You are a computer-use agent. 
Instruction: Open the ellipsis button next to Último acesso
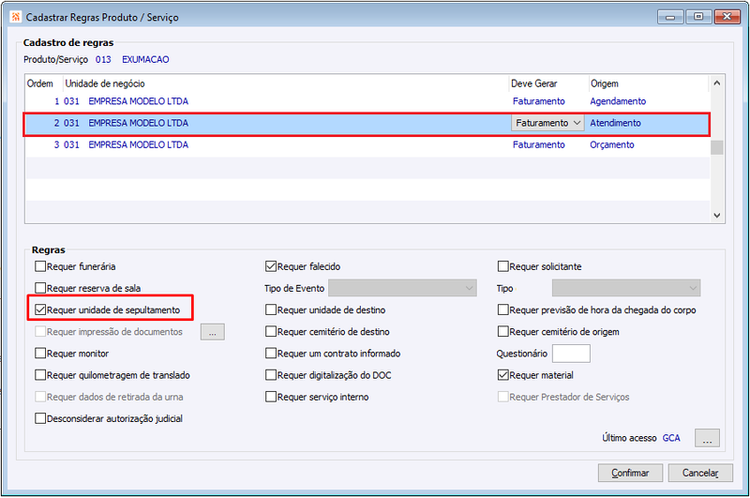(x=707, y=438)
